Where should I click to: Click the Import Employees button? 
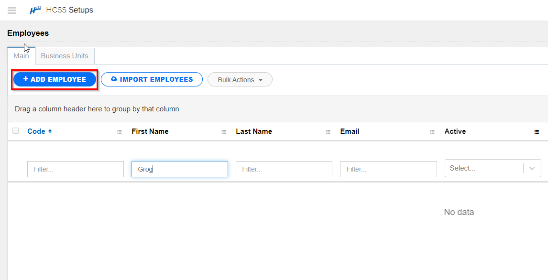click(x=152, y=79)
